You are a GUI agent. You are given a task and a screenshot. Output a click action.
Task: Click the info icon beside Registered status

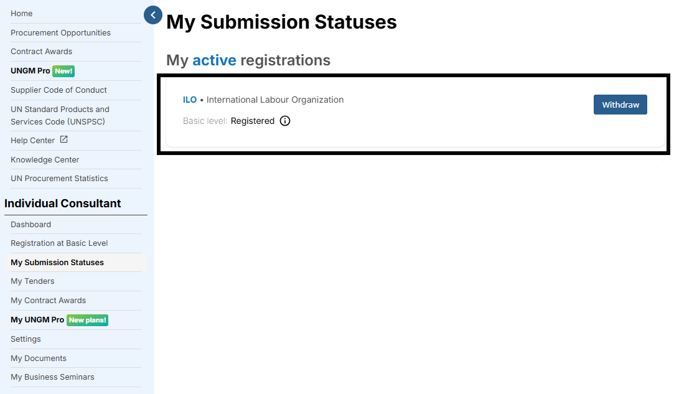click(x=285, y=121)
